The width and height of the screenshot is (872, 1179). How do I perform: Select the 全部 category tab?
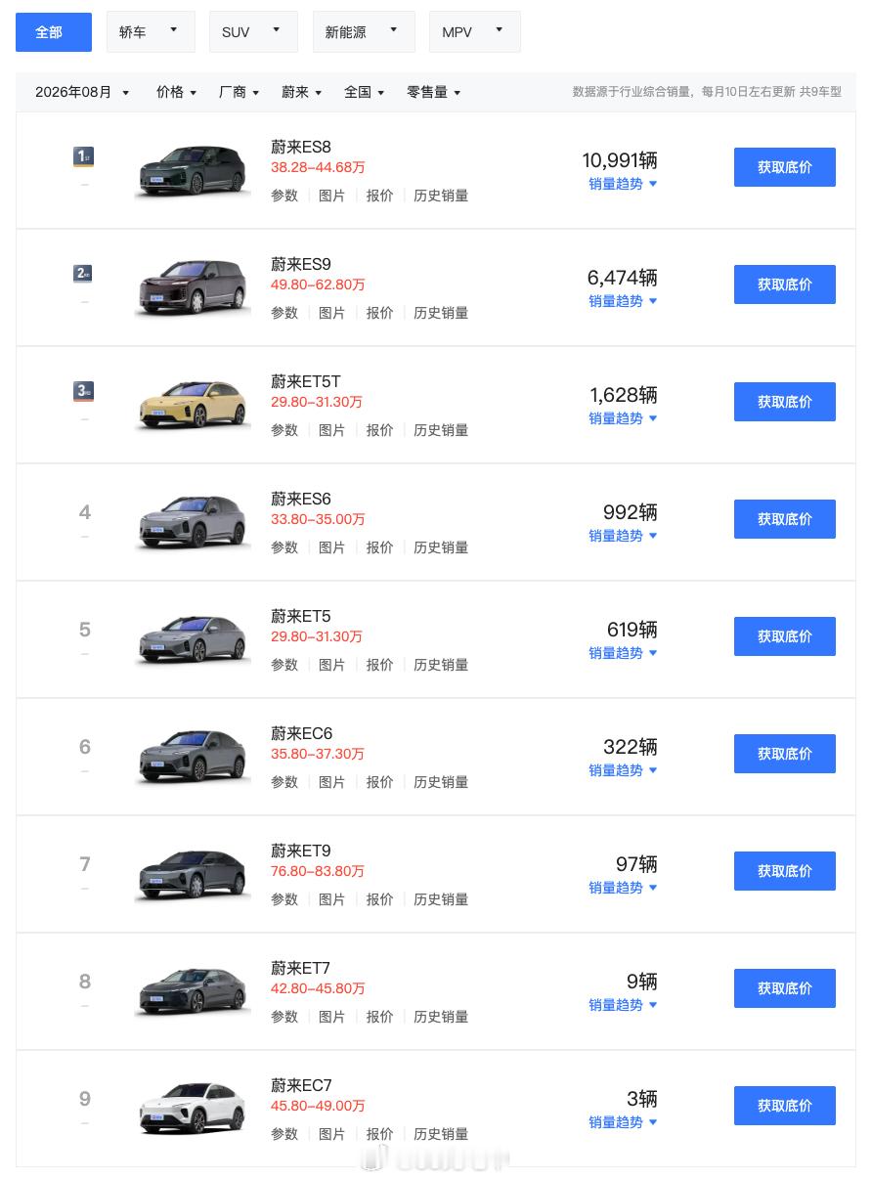pyautogui.click(x=54, y=32)
